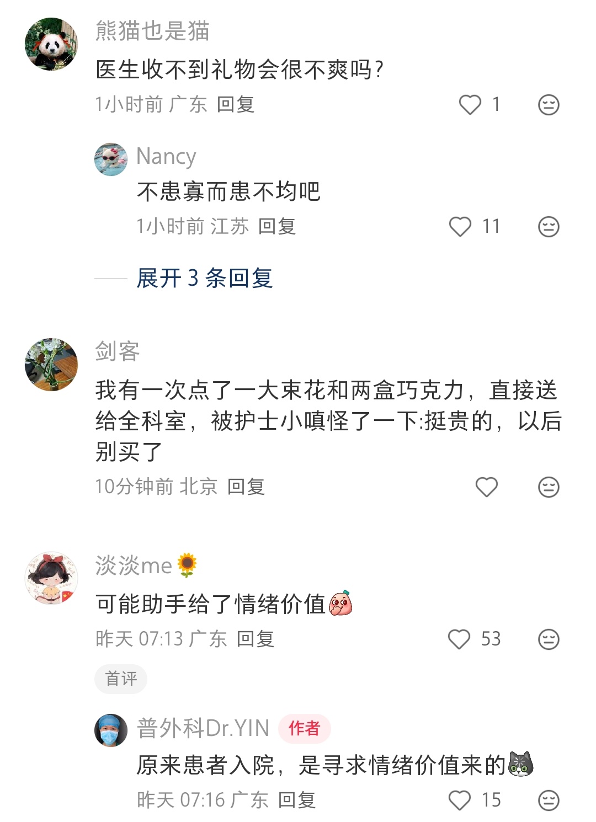Like 熊猫也是猫's comment with heart icon

470,104
